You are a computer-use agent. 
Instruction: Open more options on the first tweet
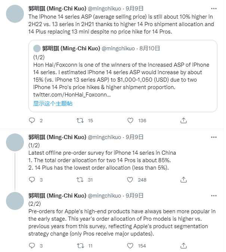tap(213, 8)
